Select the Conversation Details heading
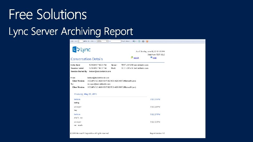The width and height of the screenshot is (253, 142). pyautogui.click(x=87, y=59)
